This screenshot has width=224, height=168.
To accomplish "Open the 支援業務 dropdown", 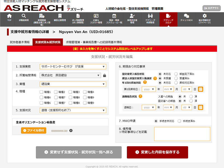I will 73,67.
